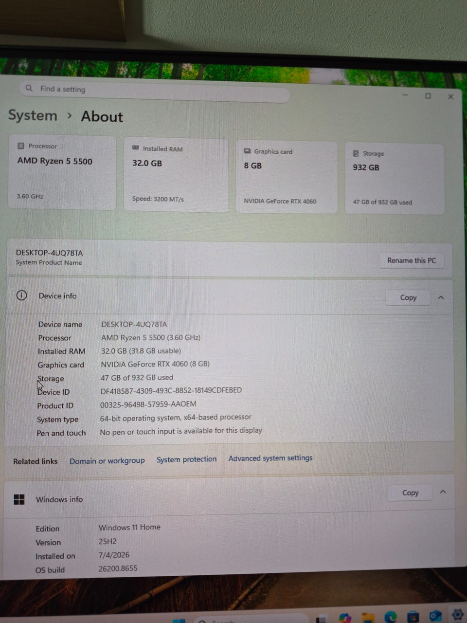467x623 pixels.
Task: Click the System Product Name label
Action: (49, 262)
